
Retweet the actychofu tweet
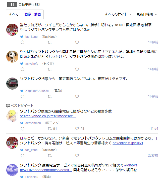click(50, 69)
